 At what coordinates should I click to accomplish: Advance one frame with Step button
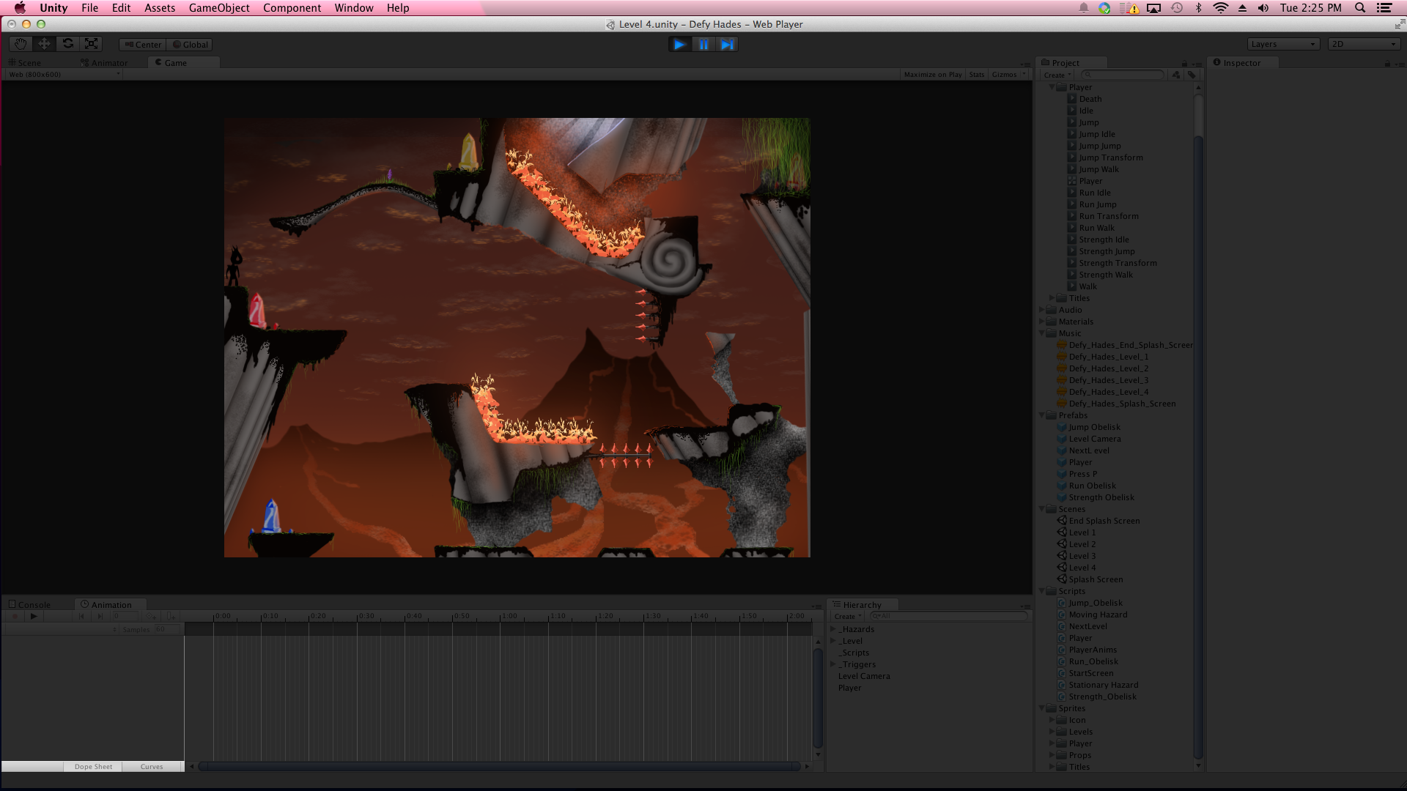click(726, 45)
